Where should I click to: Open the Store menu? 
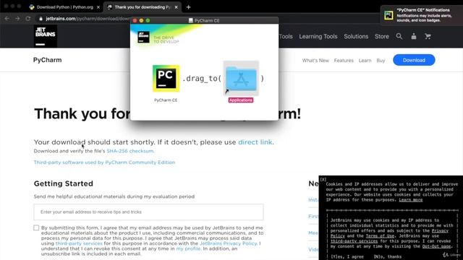click(382, 37)
